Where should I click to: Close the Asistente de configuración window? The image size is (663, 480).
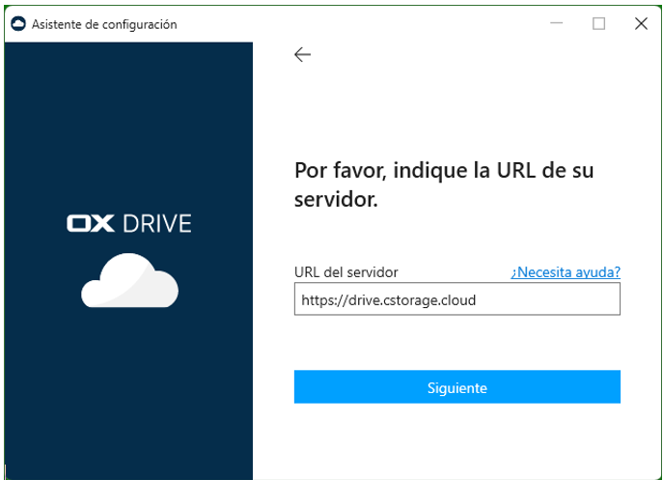click(x=641, y=23)
